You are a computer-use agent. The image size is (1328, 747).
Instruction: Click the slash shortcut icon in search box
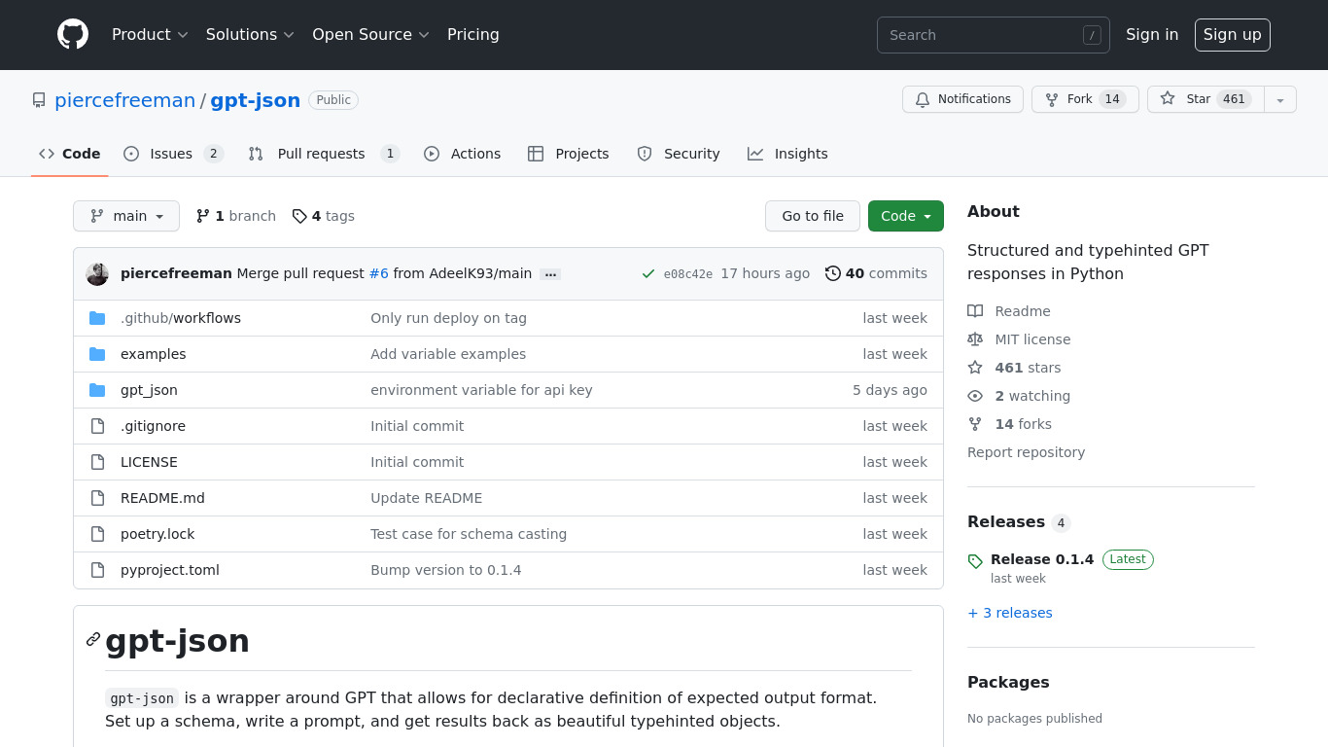pos(1092,35)
